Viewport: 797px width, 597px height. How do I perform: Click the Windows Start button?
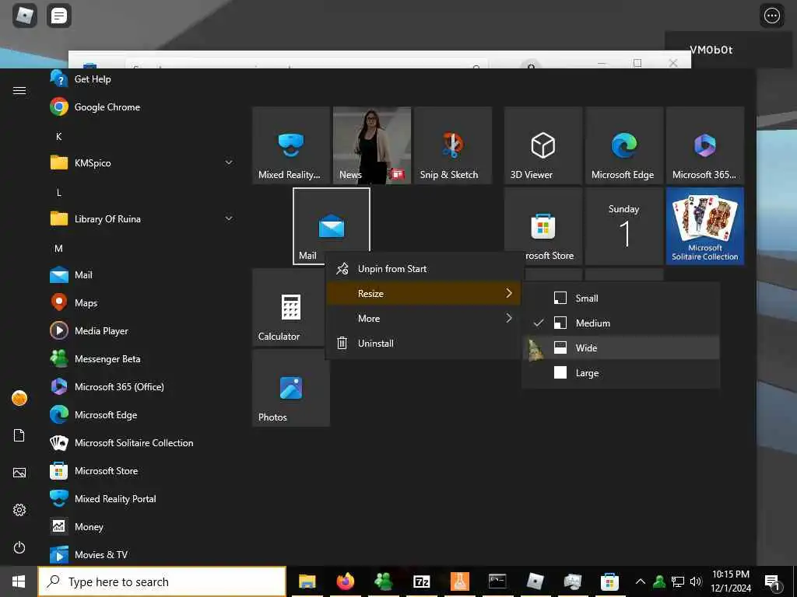(19, 581)
